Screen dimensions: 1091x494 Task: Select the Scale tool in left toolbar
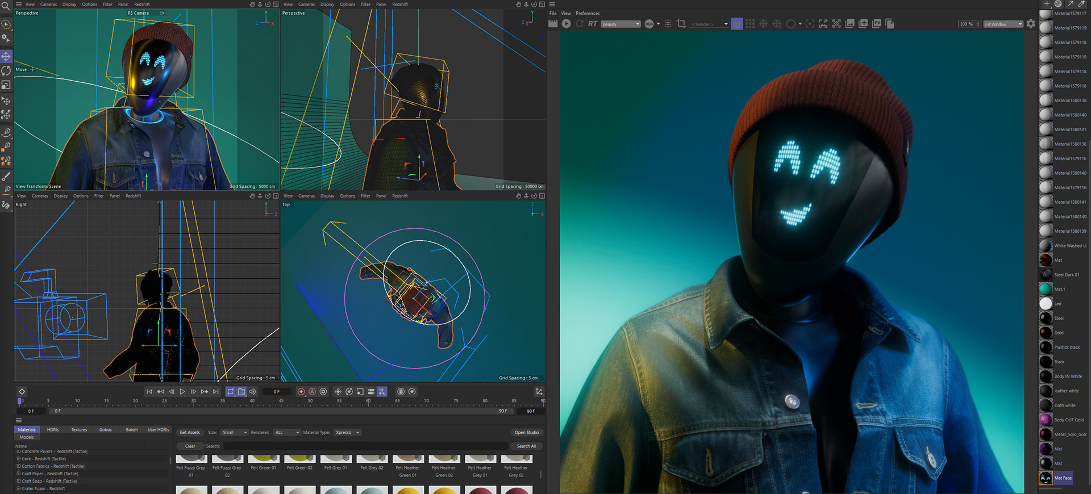point(6,85)
